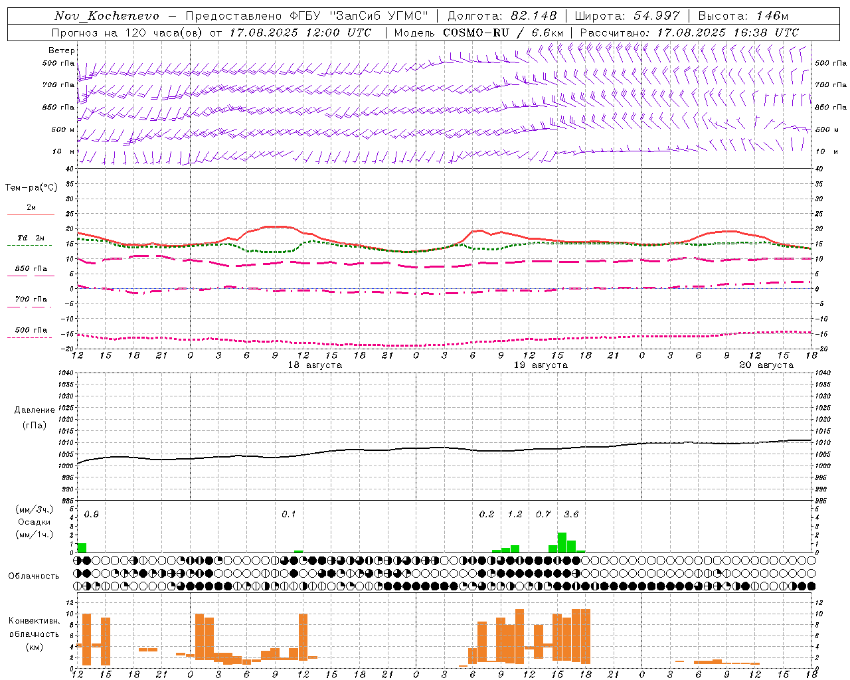Click the 1.2 precipitation total
This screenshot has height=680, width=850.
515,514
